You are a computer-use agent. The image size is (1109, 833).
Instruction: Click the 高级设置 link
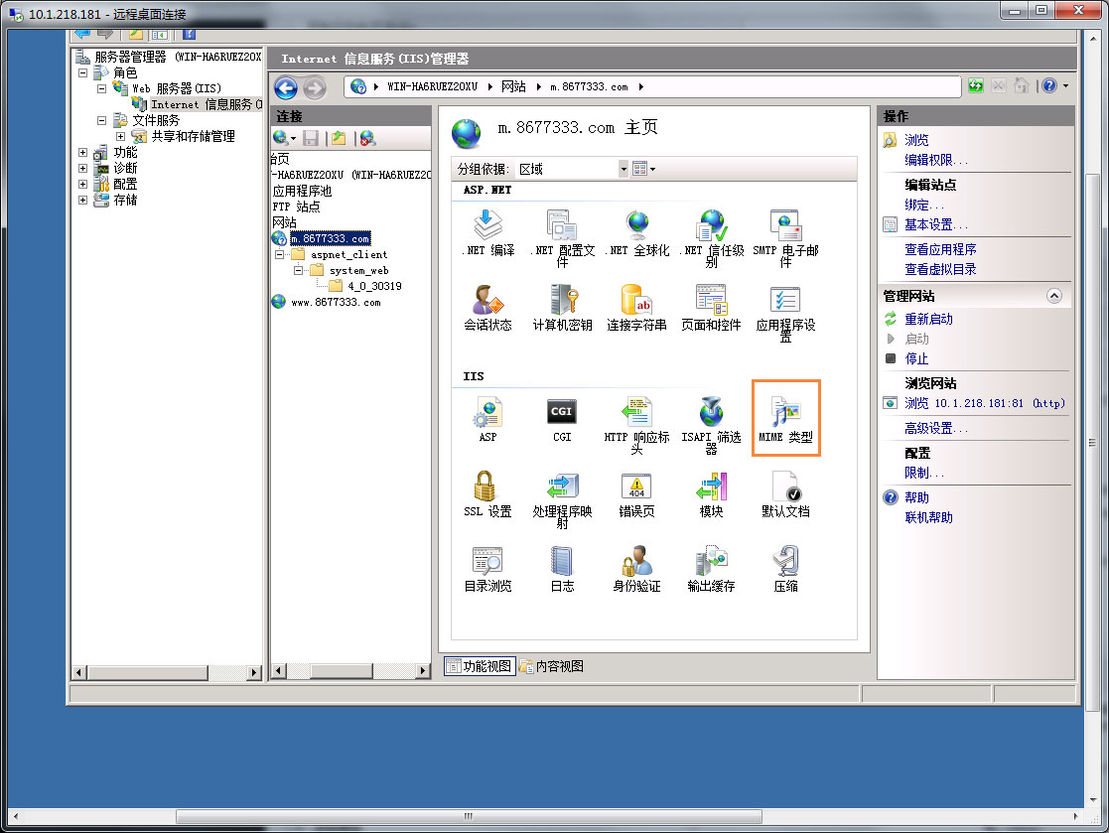[935, 428]
